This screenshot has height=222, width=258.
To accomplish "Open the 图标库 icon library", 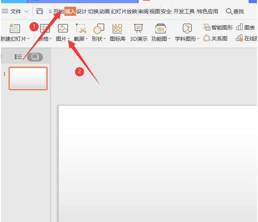I will tap(117, 32).
